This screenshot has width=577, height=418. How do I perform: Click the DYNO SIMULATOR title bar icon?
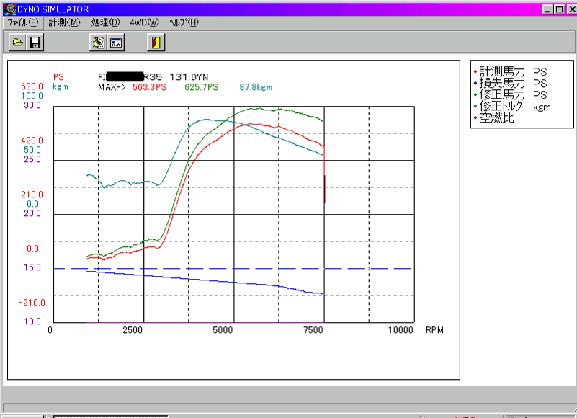(9, 9)
